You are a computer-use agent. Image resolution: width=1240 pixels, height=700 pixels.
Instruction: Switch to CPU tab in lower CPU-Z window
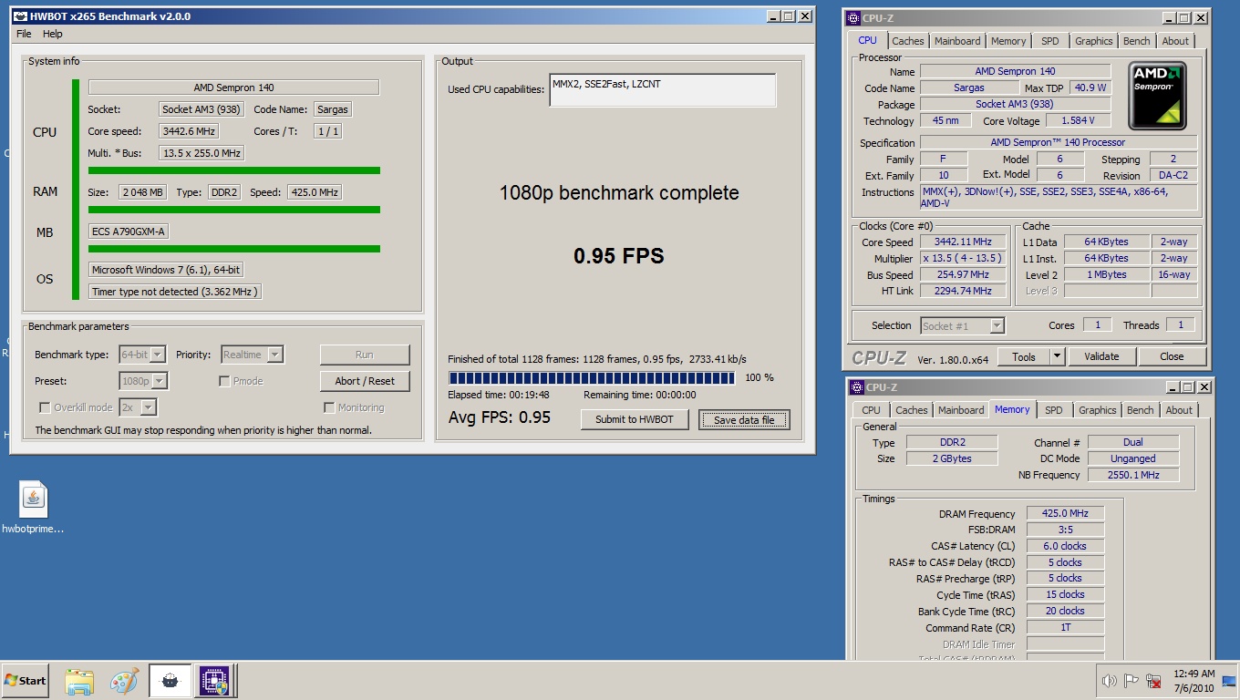click(x=871, y=410)
